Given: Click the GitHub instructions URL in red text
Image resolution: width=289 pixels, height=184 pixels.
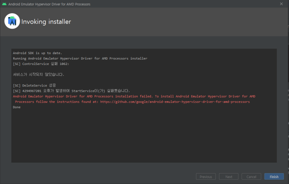Looking at the screenshot, I should (x=175, y=102).
